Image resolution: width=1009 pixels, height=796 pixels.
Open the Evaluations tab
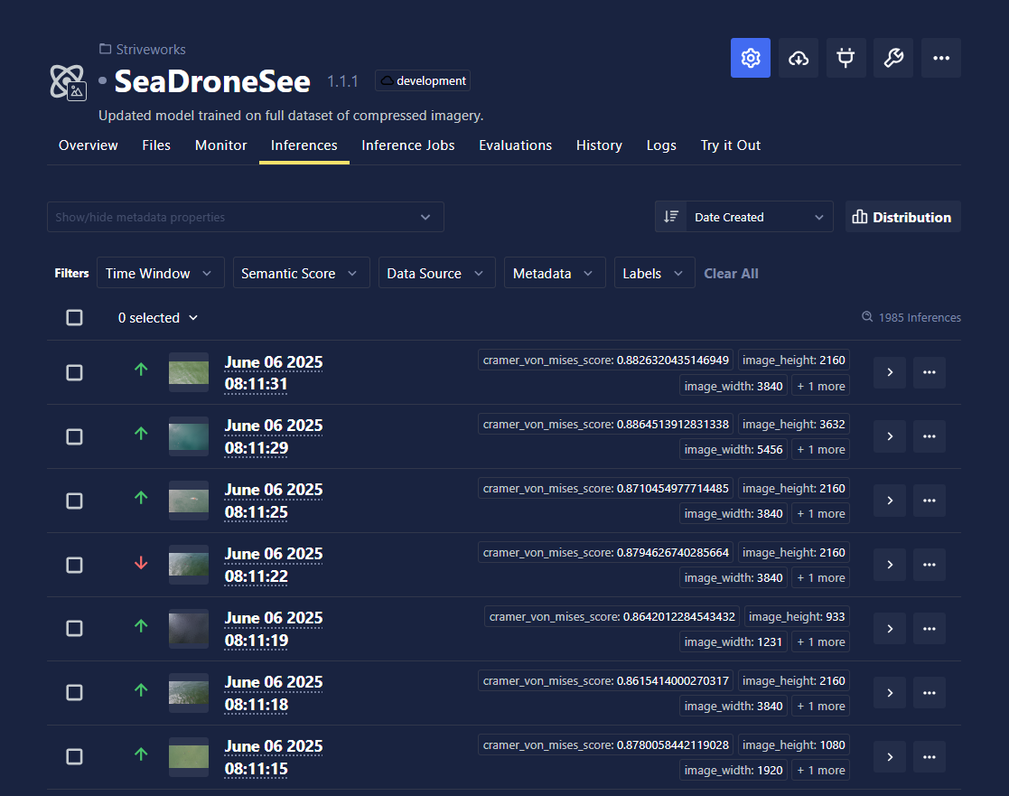click(x=515, y=145)
